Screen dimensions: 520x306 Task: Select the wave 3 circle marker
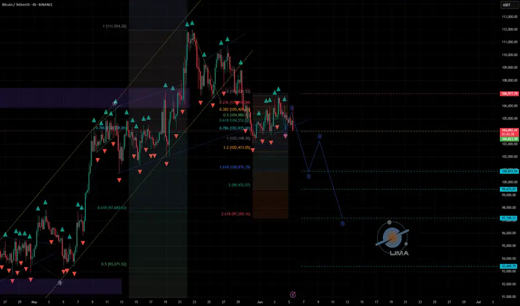[x=309, y=177]
